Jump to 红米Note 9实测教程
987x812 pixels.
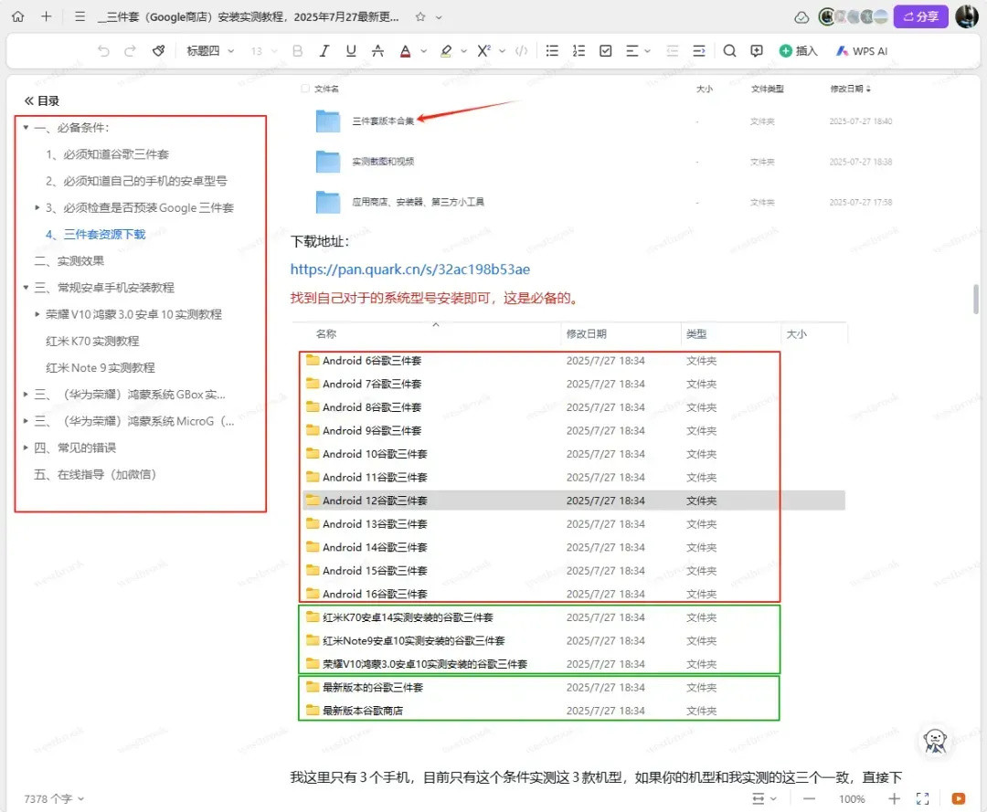point(101,367)
